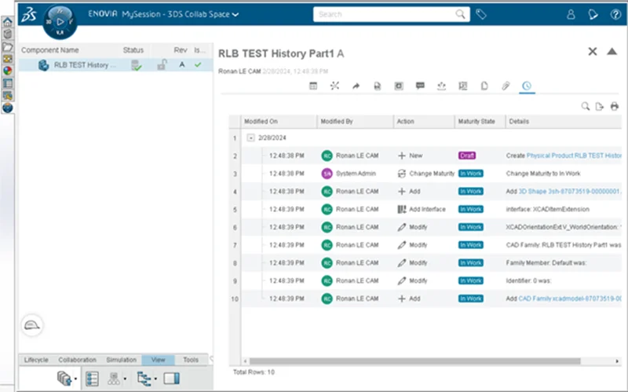Viewport: 628px width, 392px height.
Task: Collapse the 2/28/2024 date group
Action: [x=250, y=137]
